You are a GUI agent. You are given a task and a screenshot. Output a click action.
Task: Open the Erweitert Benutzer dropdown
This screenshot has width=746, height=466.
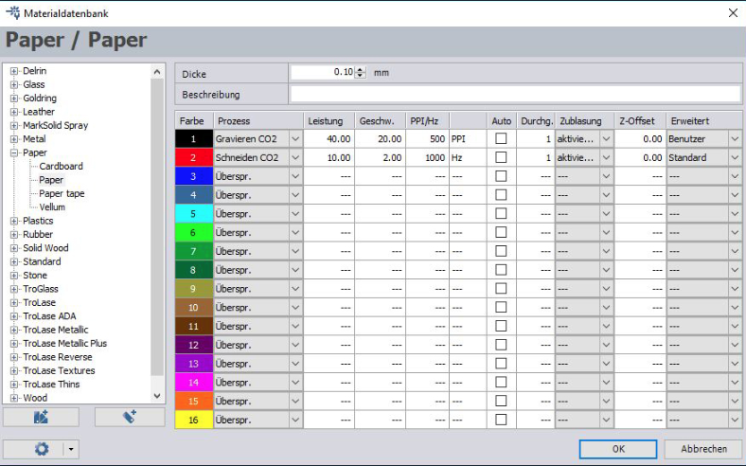735,139
